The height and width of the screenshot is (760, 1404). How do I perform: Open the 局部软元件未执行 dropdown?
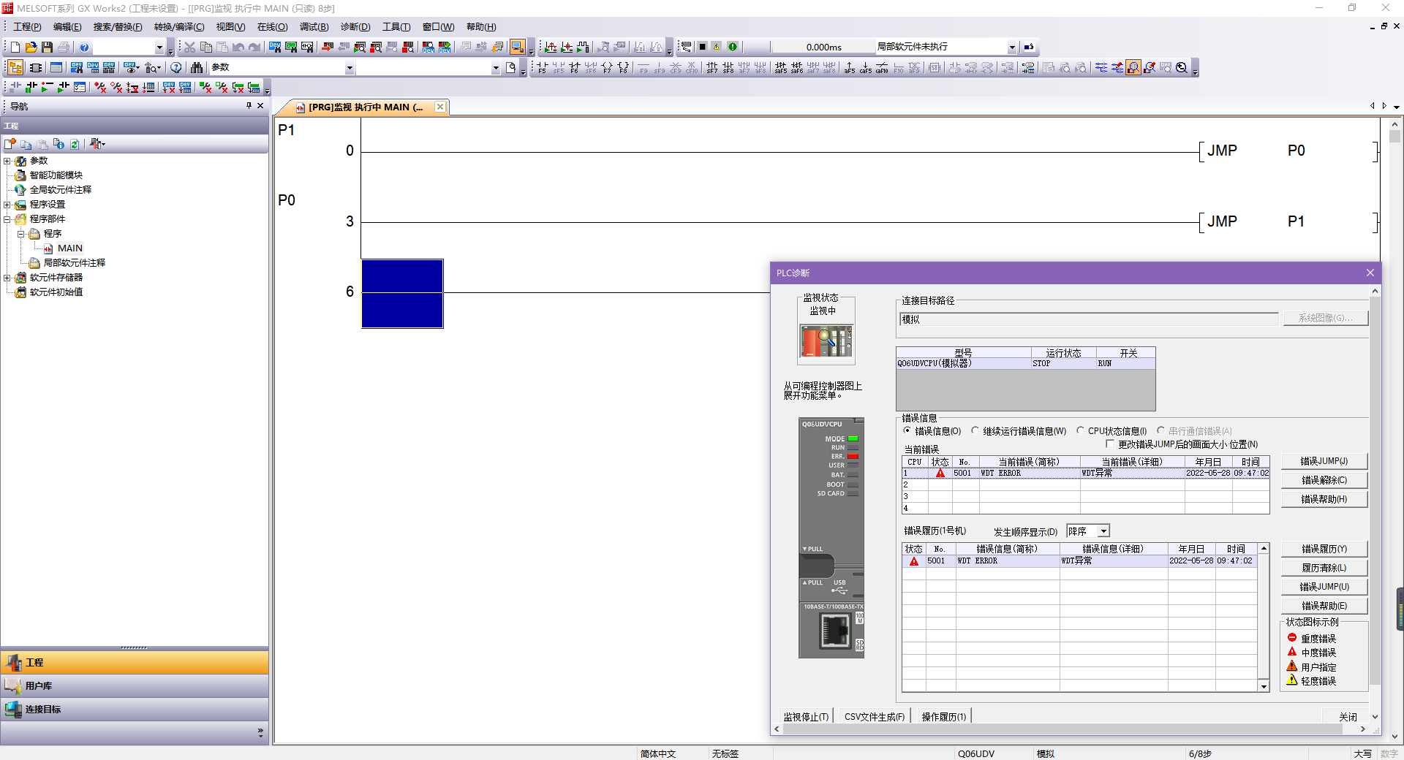click(x=1012, y=47)
